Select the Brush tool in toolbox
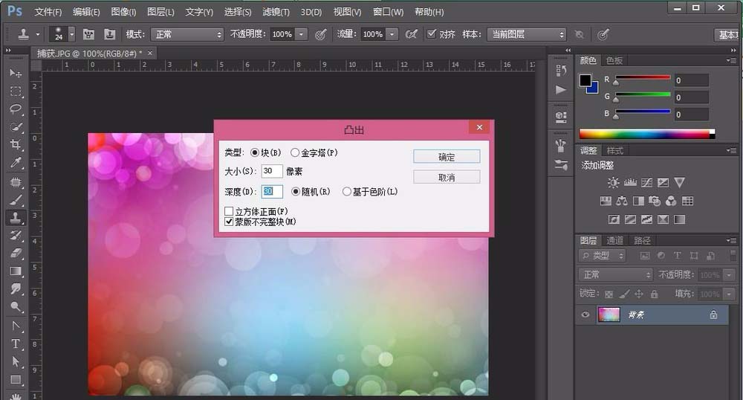 pos(15,200)
